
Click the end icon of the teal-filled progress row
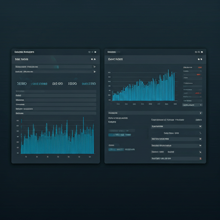[x=94, y=67]
